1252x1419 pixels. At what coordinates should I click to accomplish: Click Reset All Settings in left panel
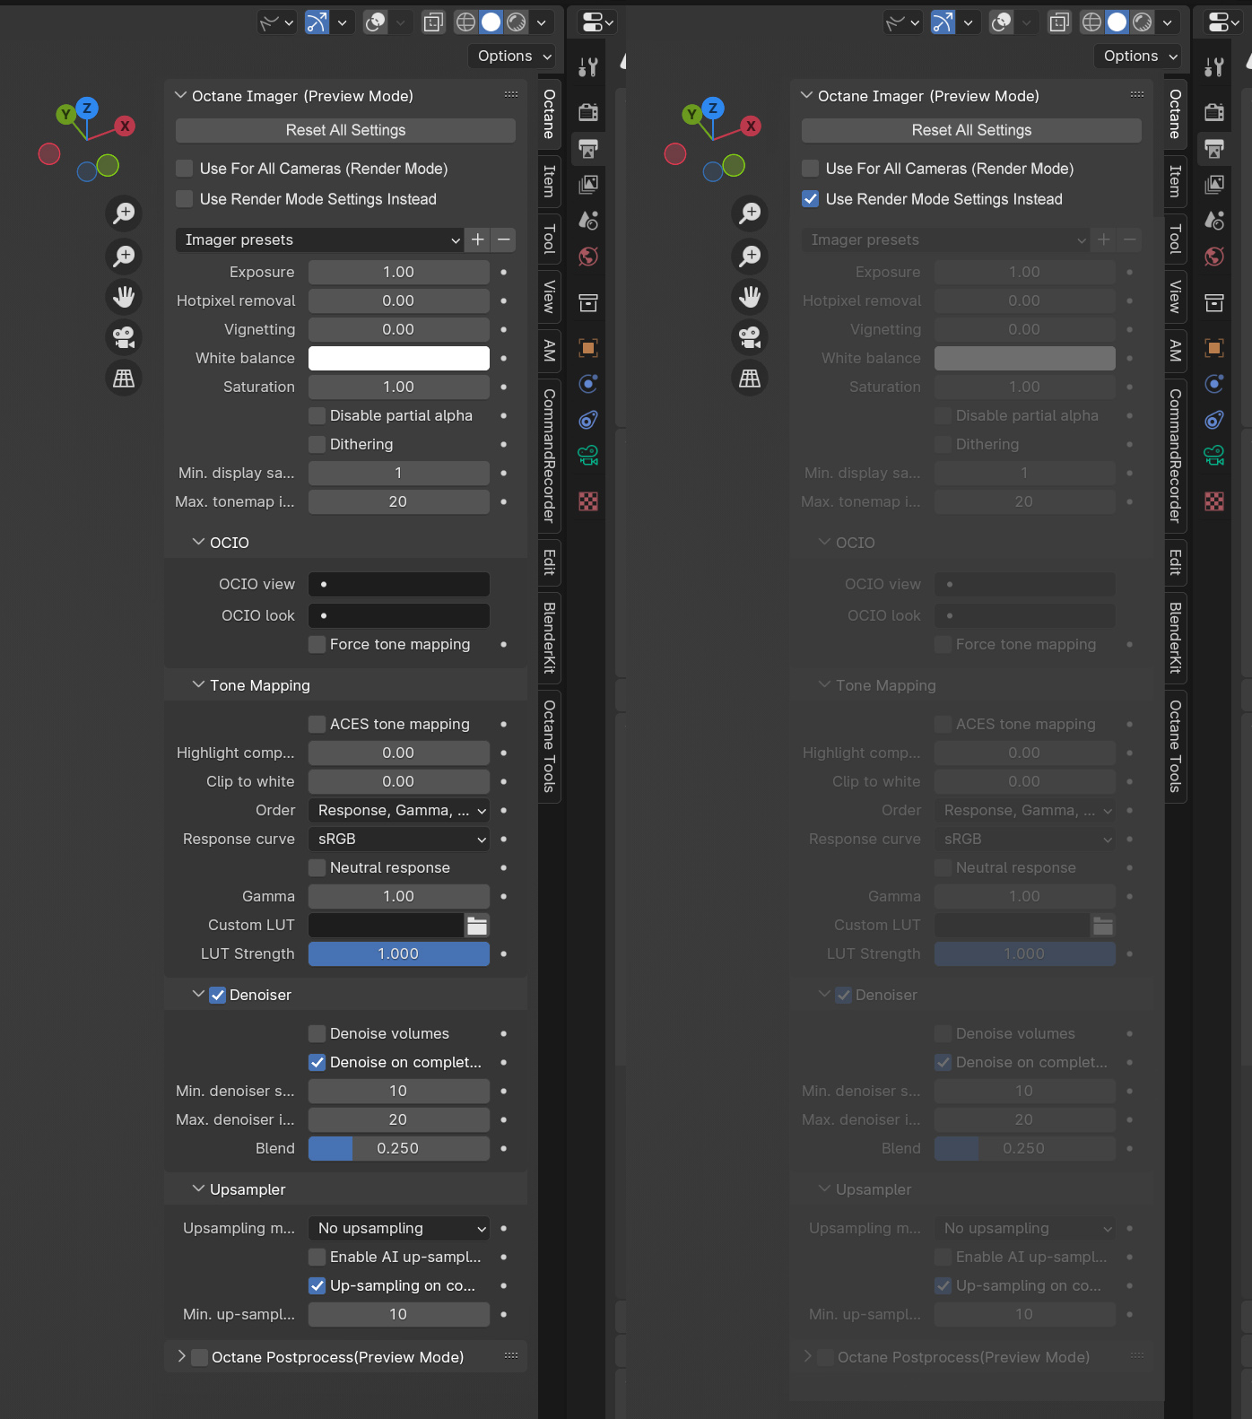(x=345, y=131)
